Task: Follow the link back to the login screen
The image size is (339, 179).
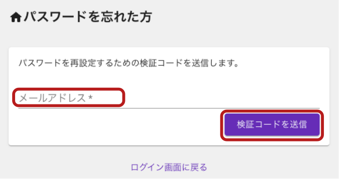Action: tap(169, 167)
